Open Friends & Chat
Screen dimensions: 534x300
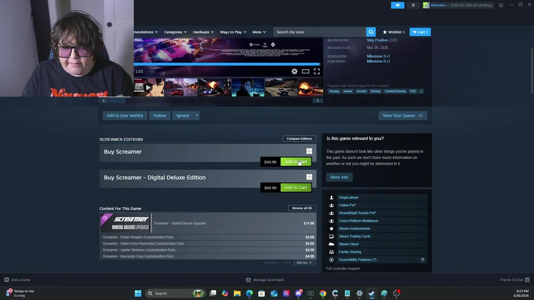click(x=515, y=280)
